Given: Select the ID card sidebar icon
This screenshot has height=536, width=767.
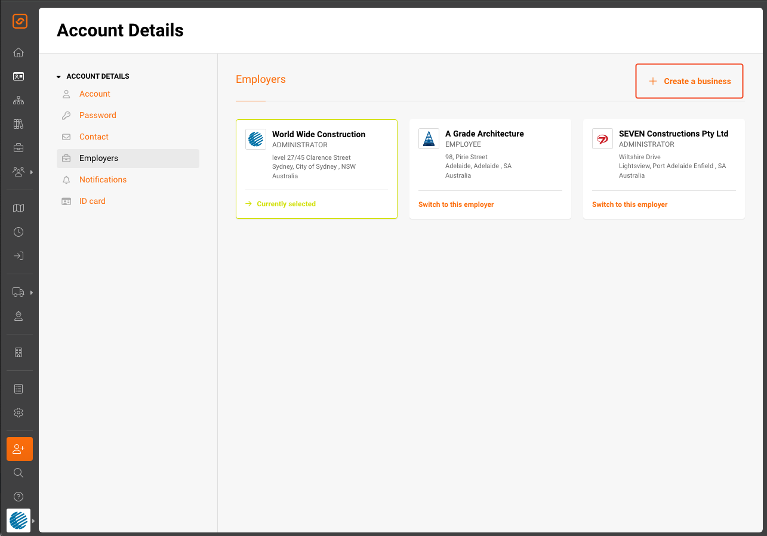Looking at the screenshot, I should tap(19, 76).
